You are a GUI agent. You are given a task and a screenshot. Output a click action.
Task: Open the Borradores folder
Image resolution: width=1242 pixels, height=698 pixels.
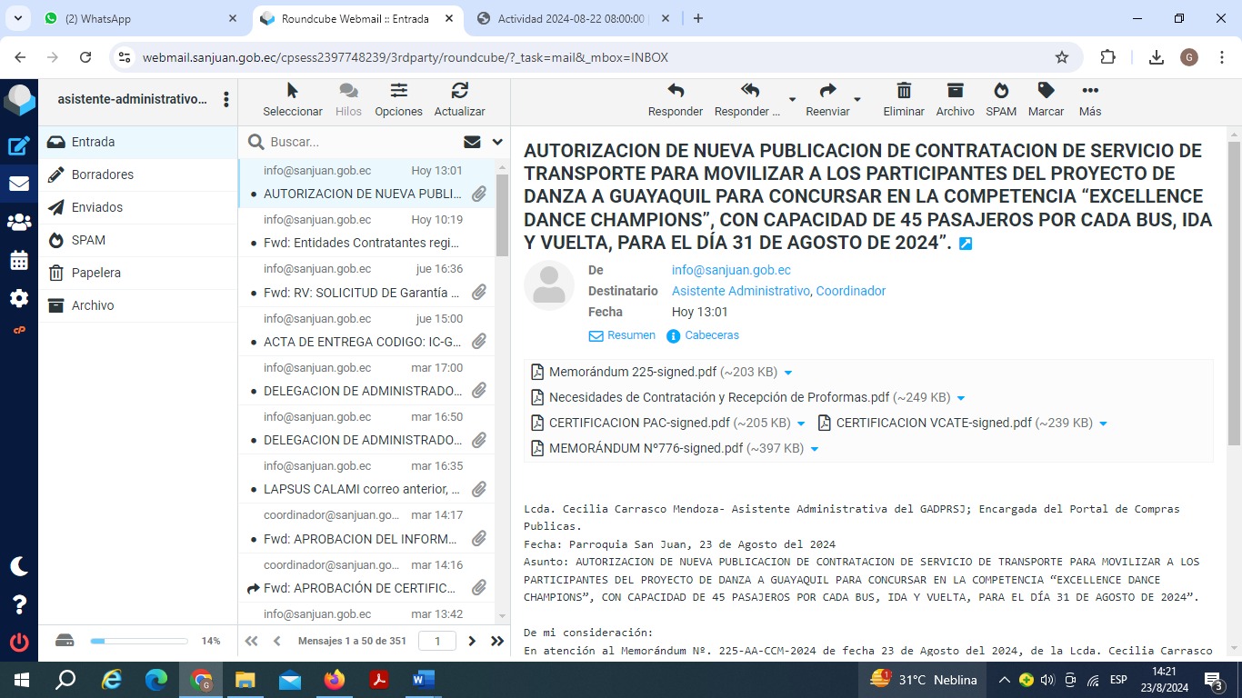point(102,174)
